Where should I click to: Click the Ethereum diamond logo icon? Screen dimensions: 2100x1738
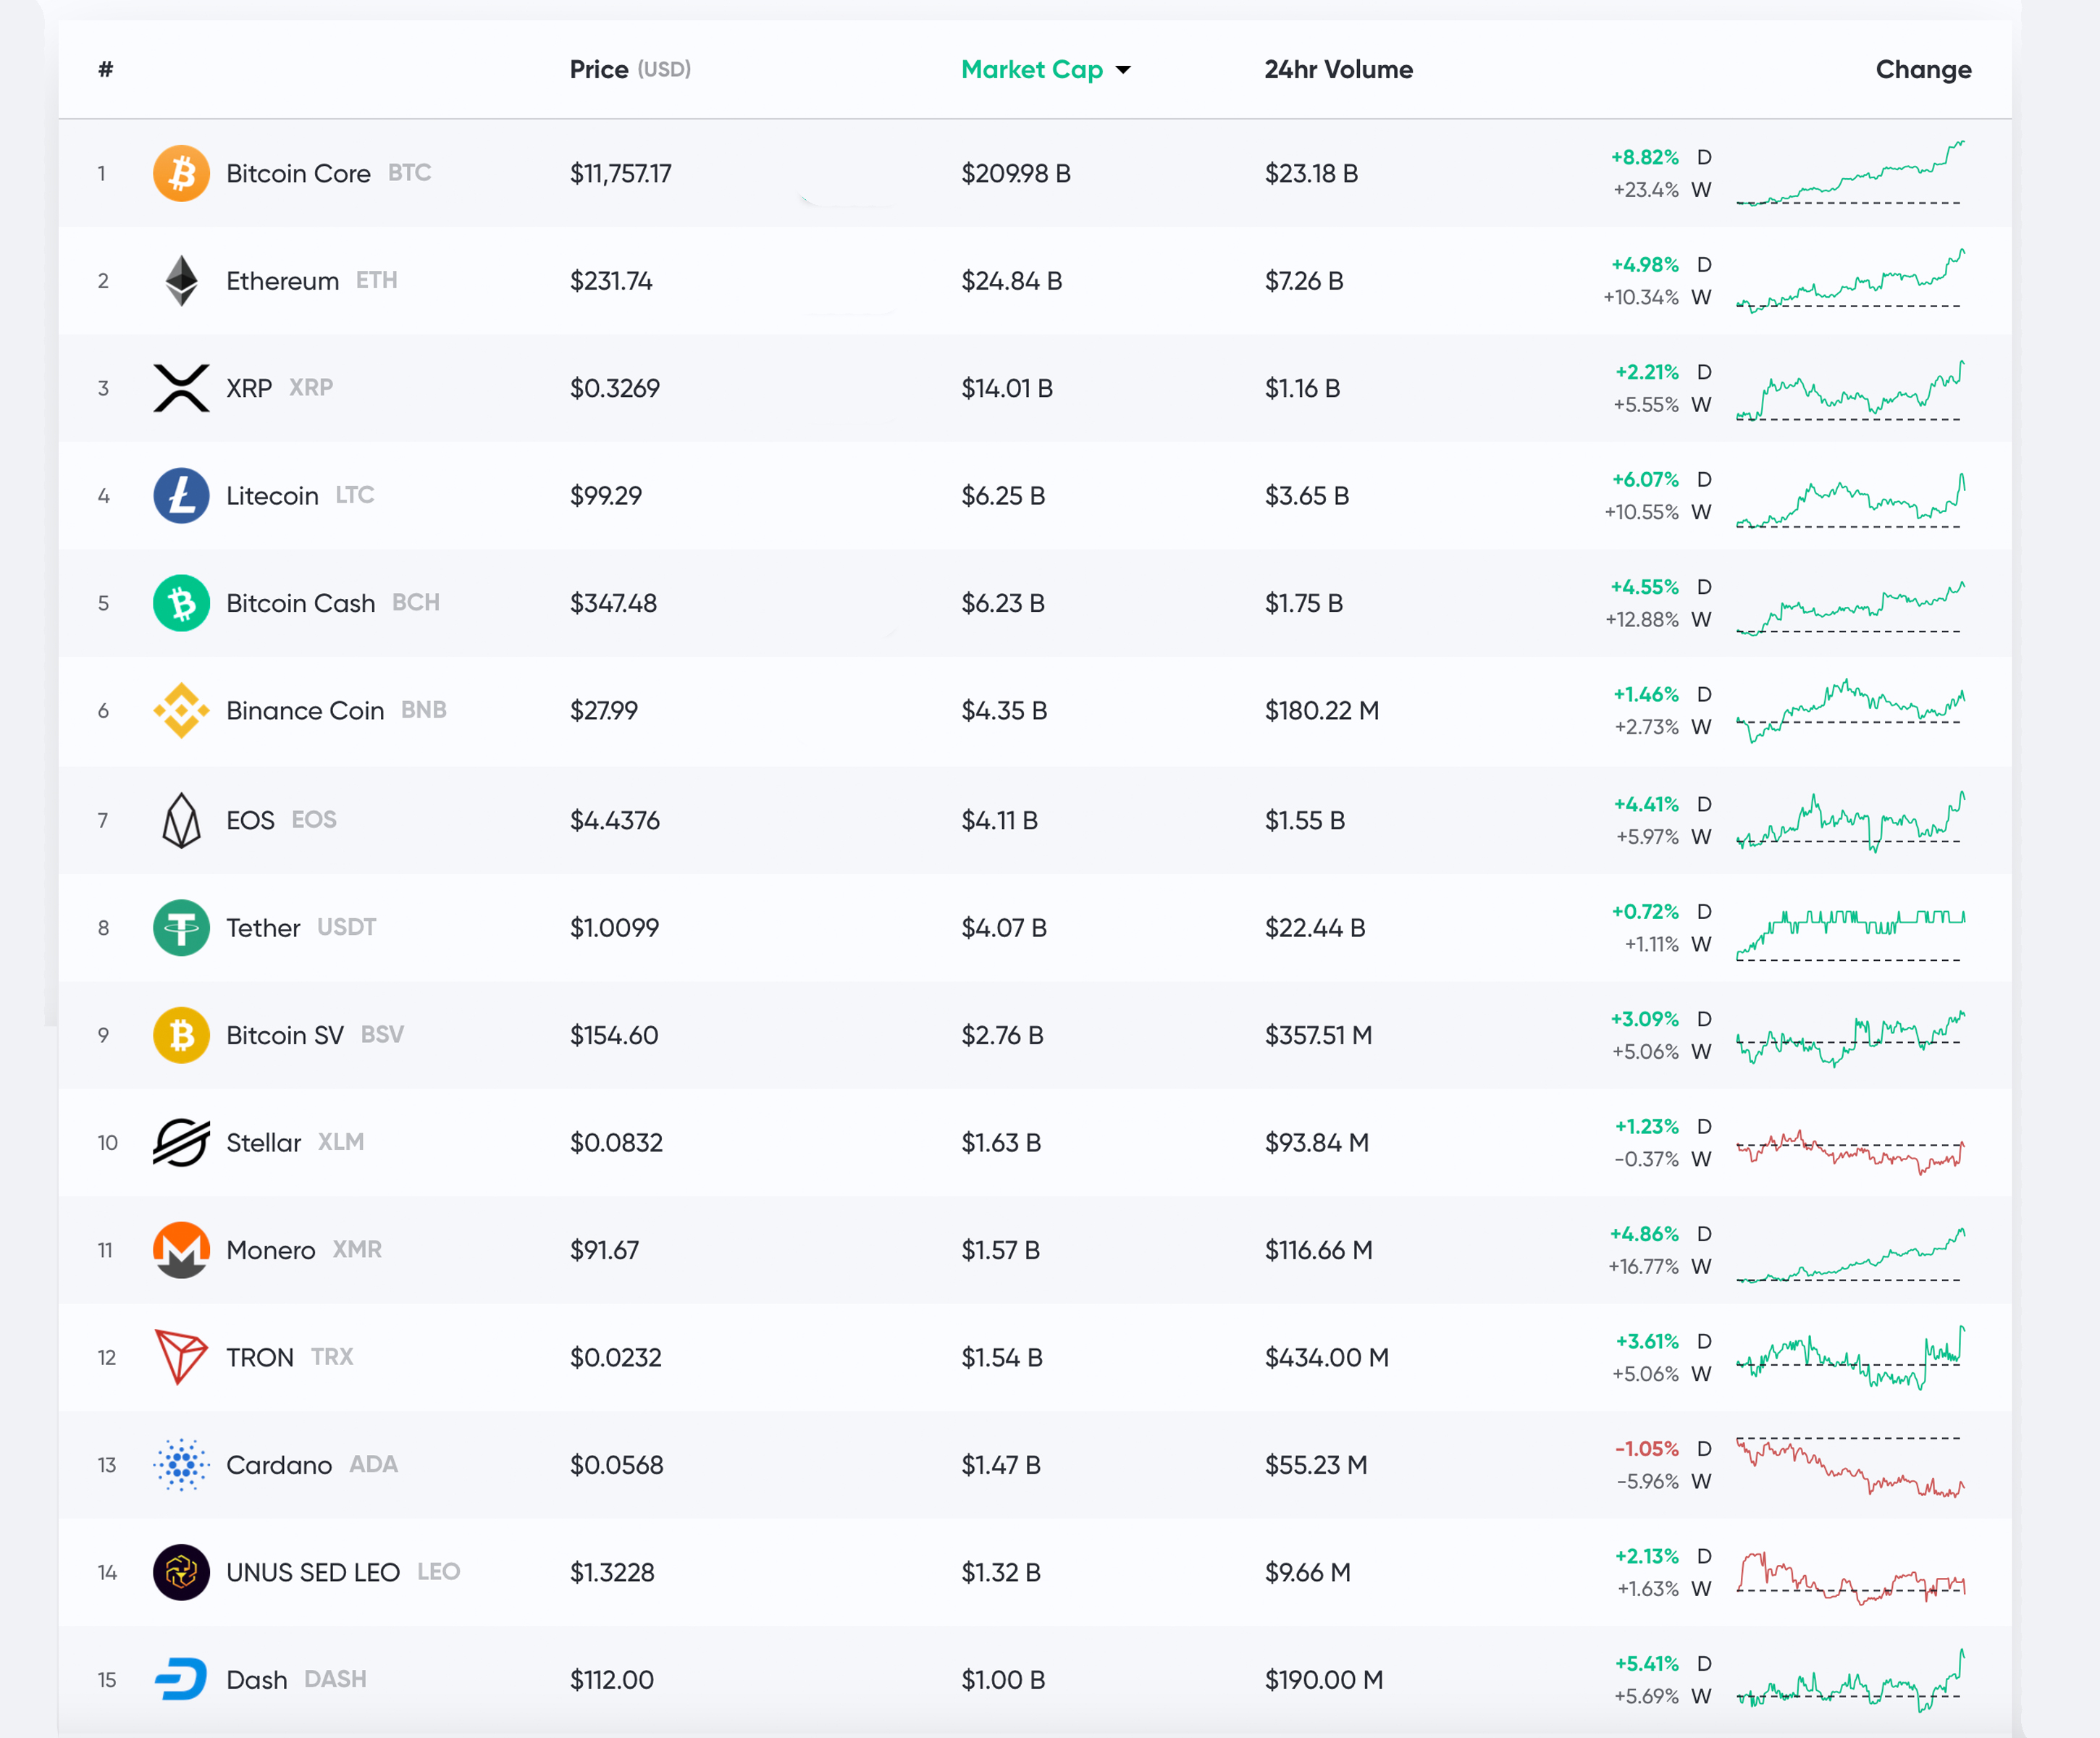[181, 281]
